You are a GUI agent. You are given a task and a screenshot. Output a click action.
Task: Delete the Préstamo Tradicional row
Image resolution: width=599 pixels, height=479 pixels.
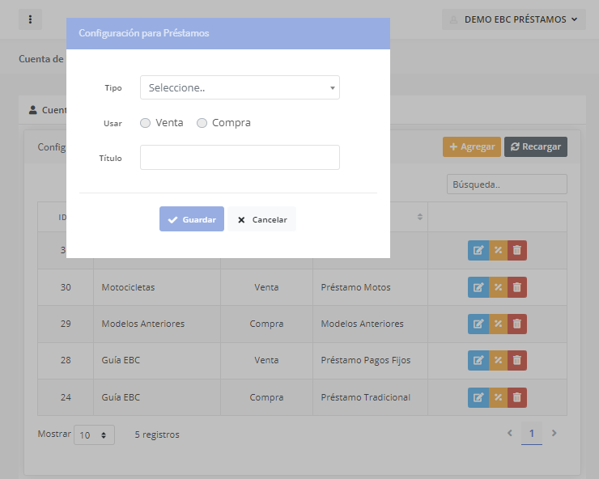[517, 397]
